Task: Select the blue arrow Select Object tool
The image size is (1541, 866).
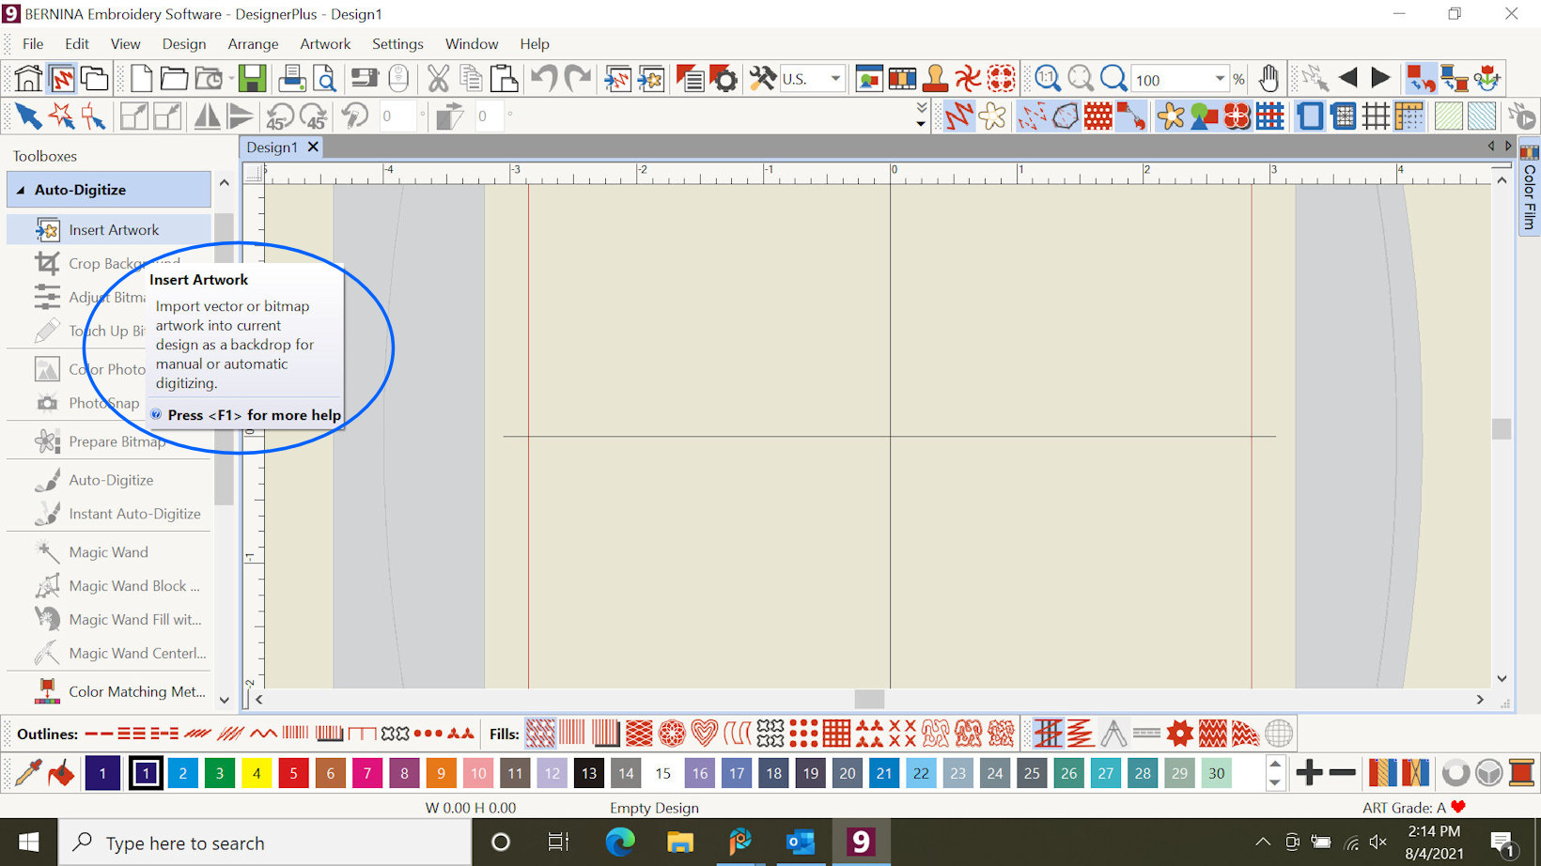Action: click(x=28, y=116)
